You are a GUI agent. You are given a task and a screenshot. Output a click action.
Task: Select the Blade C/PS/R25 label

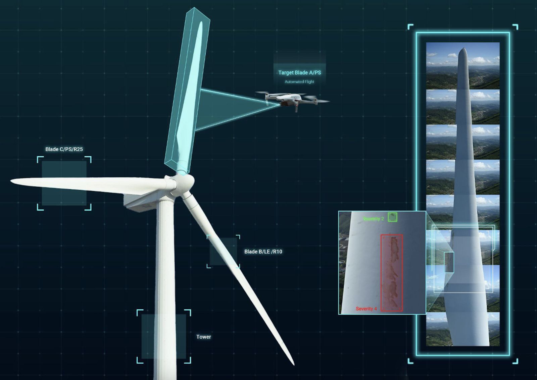point(64,149)
